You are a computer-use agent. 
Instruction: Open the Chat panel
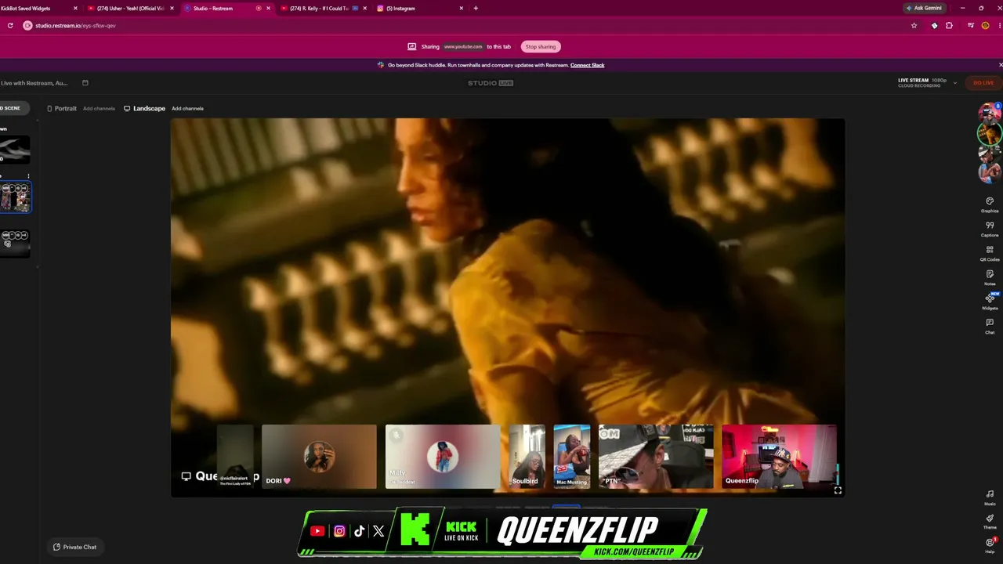(x=990, y=326)
